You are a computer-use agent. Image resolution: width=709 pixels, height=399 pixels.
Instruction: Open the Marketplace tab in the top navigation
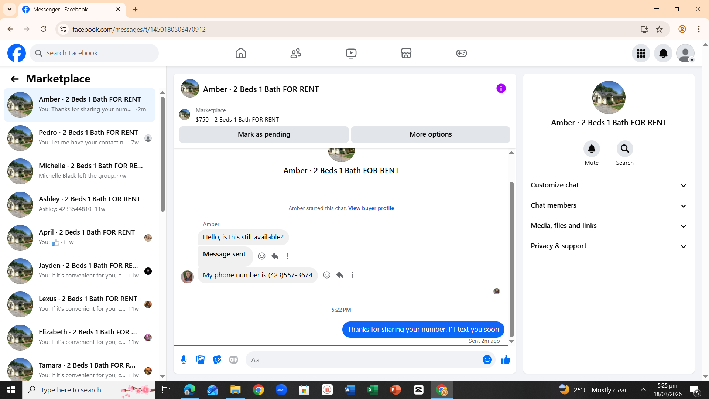(x=406, y=53)
